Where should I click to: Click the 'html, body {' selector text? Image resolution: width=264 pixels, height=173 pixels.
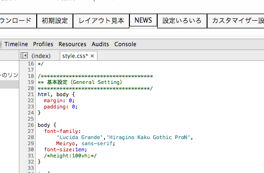56,94
